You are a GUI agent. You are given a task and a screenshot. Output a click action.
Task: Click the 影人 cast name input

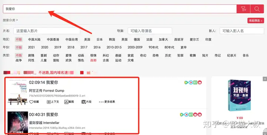242,31
